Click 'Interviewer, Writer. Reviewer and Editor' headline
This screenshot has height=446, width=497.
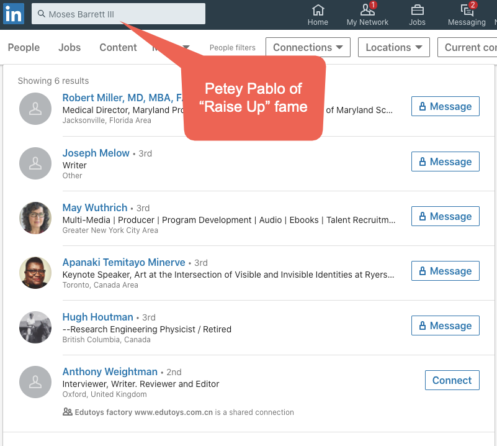click(141, 384)
